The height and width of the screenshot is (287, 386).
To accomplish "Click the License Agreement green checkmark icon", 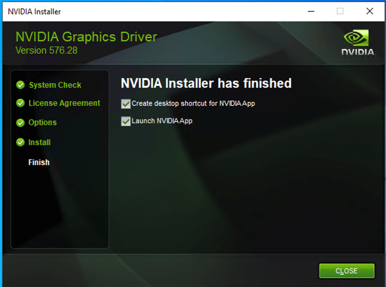I will tap(20, 103).
